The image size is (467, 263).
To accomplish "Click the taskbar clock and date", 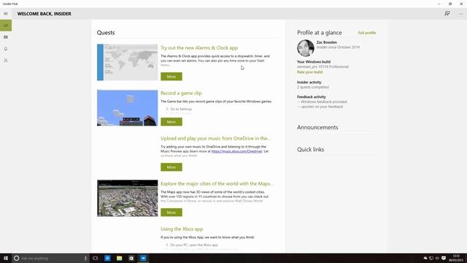I will pos(456,258).
